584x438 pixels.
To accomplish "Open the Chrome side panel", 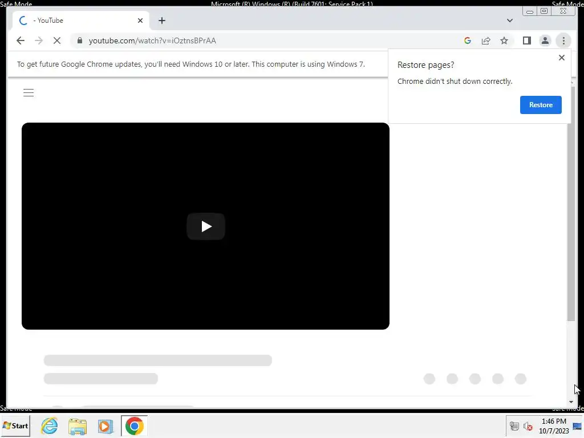I will coord(526,40).
